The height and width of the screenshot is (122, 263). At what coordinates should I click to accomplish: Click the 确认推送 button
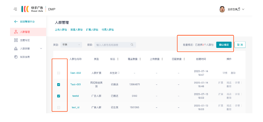click(x=224, y=45)
